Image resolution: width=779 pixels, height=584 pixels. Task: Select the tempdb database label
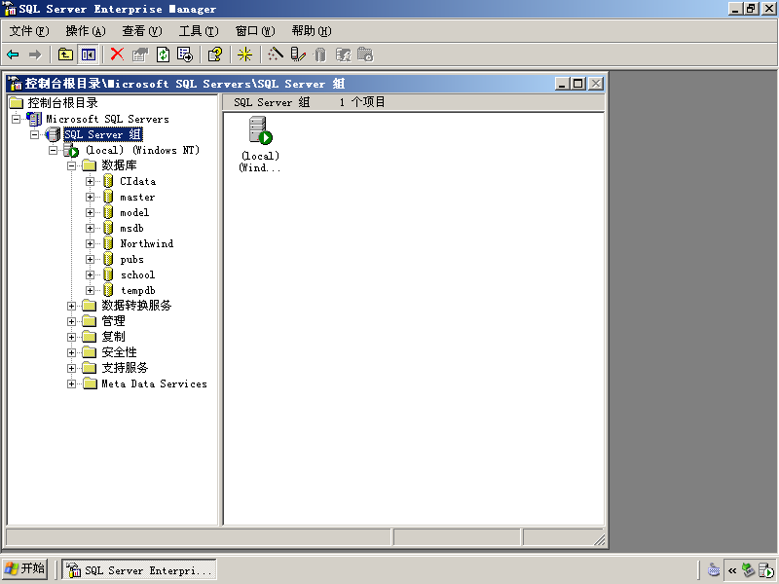[x=137, y=290]
